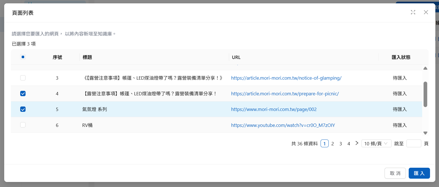The image size is (439, 187).
Task: Open the 10 條/頁 page size dropdown
Action: click(376, 144)
